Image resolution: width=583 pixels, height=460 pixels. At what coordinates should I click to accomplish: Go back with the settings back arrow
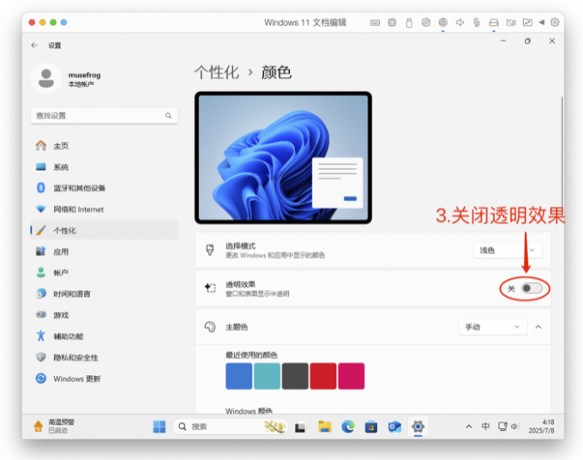34,45
